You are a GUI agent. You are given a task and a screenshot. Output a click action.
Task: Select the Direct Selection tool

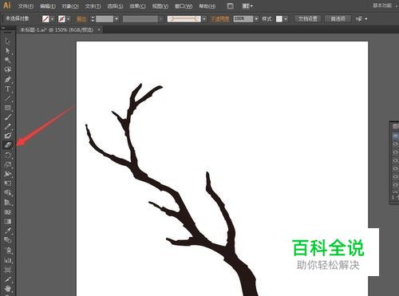pos(8,50)
